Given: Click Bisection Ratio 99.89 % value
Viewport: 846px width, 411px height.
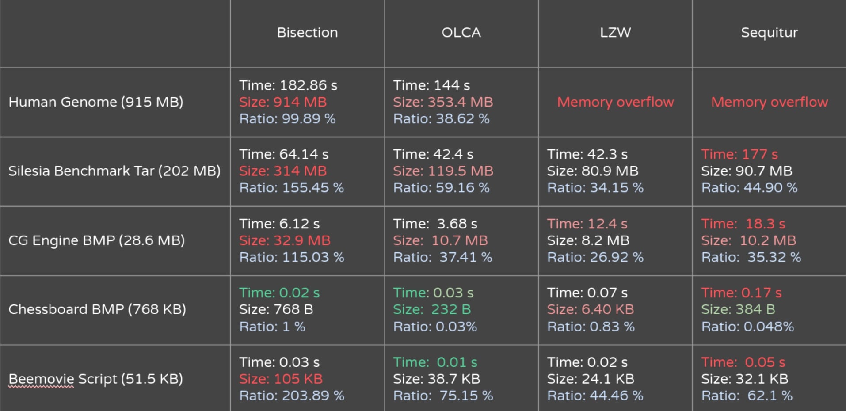Looking at the screenshot, I should pyautogui.click(x=287, y=119).
